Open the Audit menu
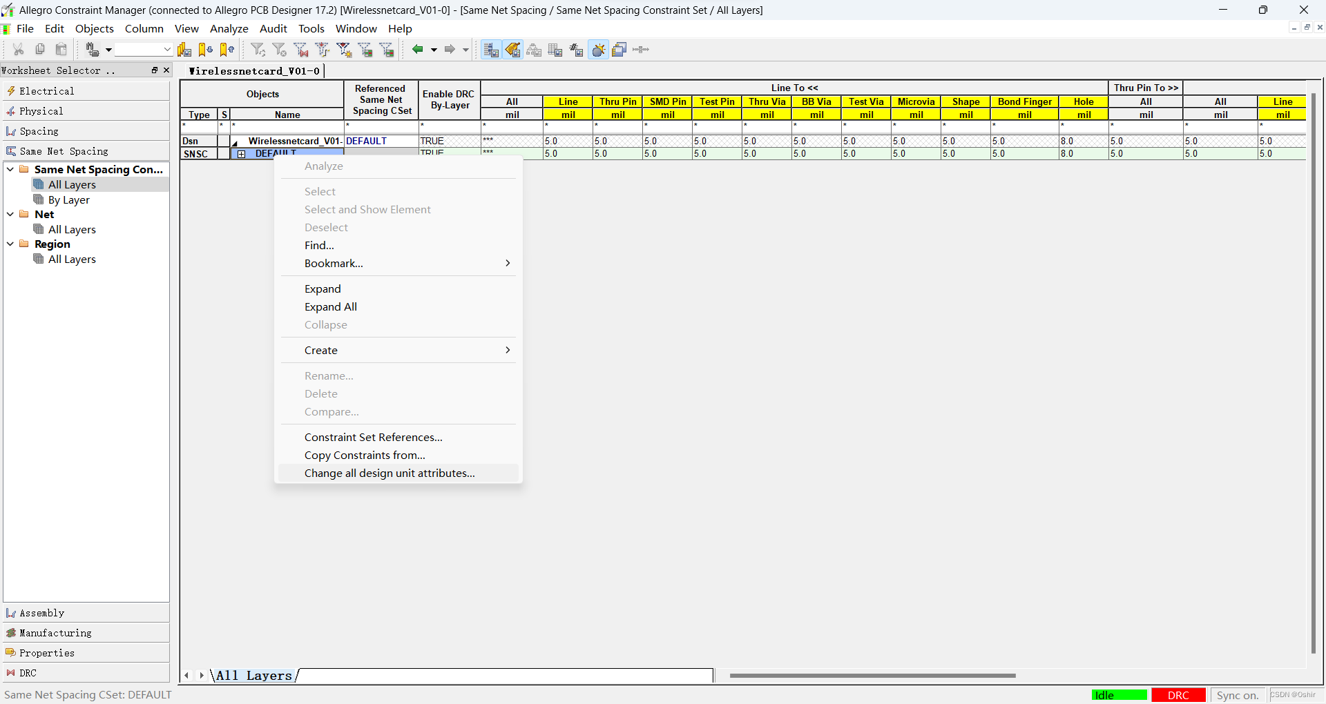Viewport: 1326px width, 704px height. click(273, 28)
